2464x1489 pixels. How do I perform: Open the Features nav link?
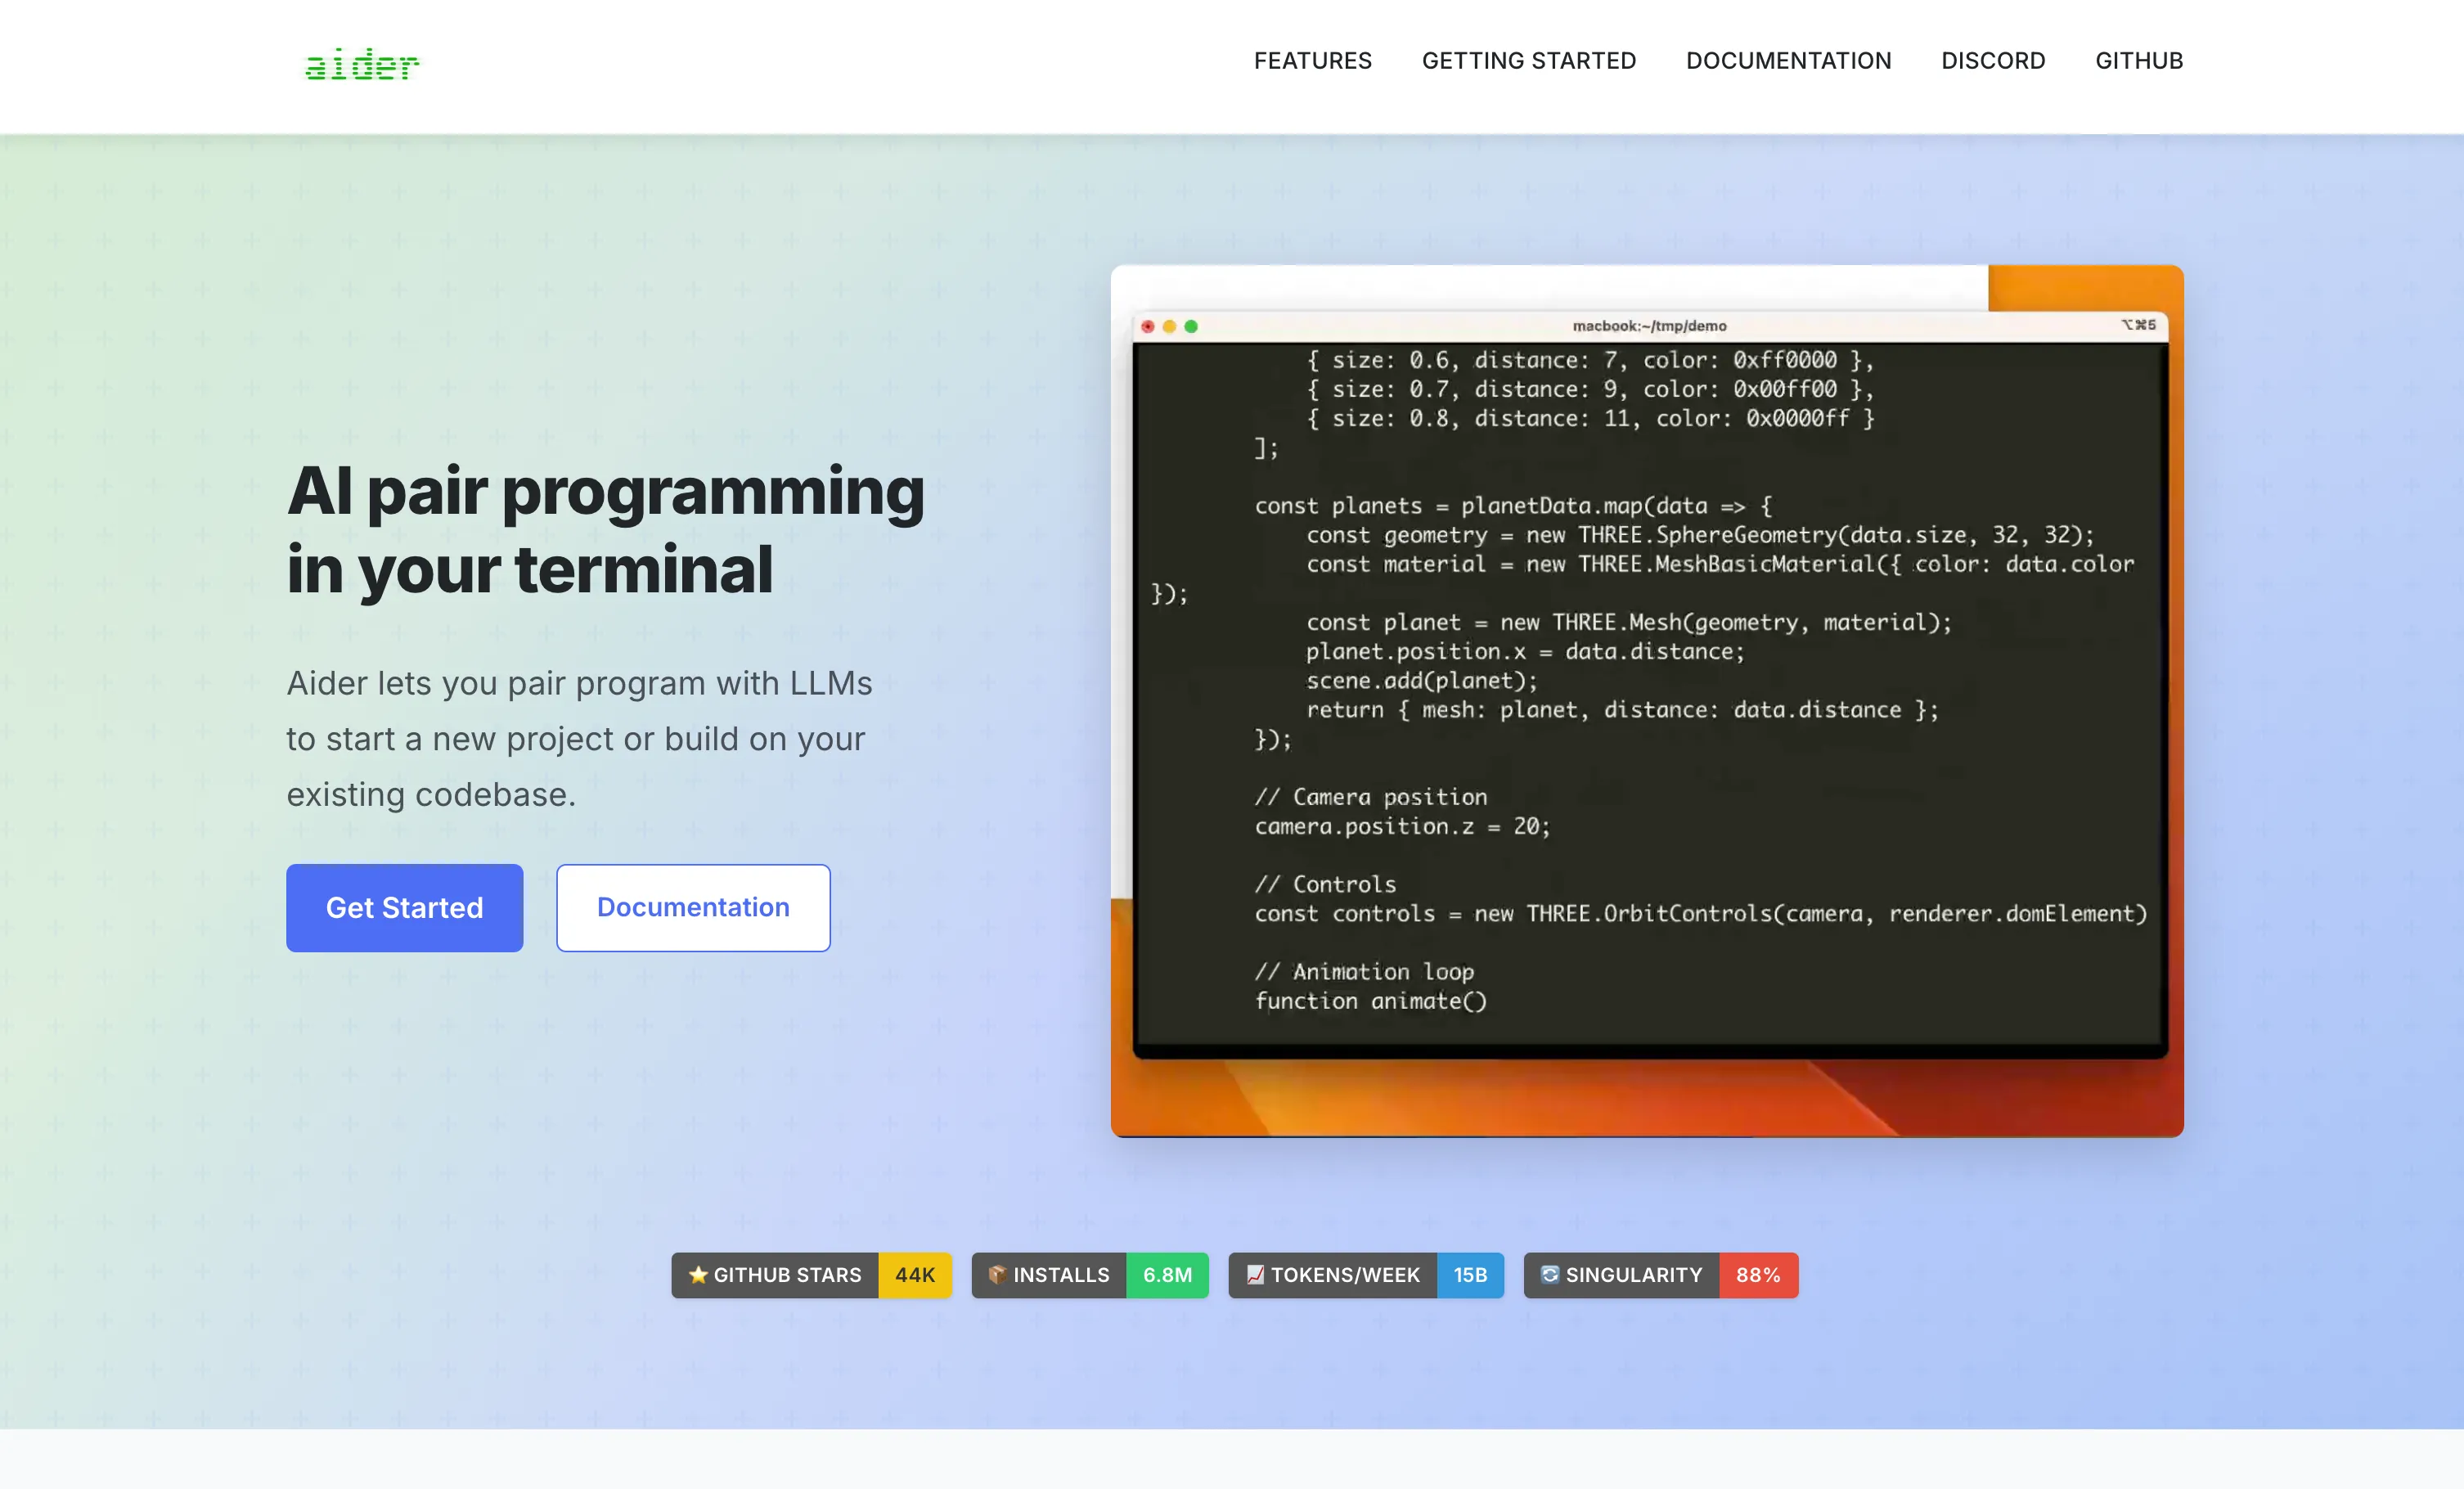click(1312, 61)
